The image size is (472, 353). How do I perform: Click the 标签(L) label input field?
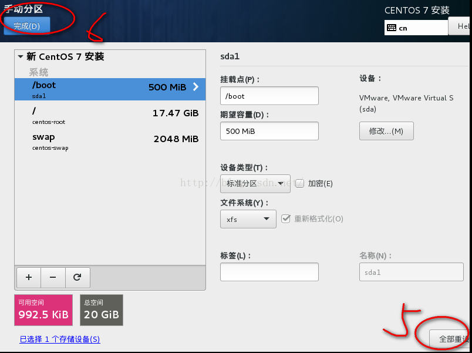coord(269,272)
